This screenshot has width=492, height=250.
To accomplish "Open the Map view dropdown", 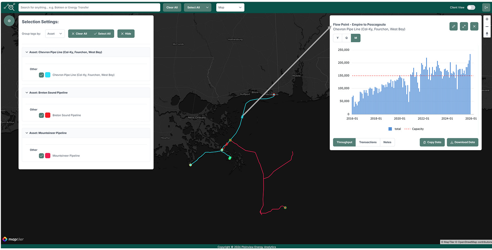I will [x=230, y=7].
